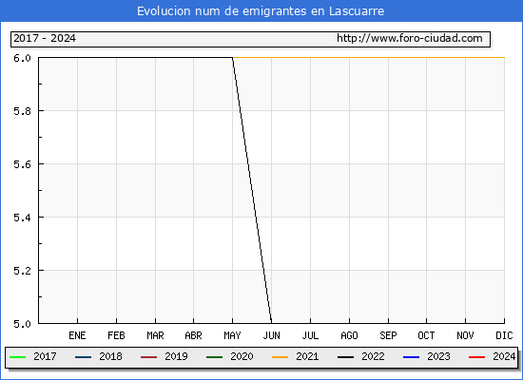Click the 2023 blue legend swatch

[411, 357]
